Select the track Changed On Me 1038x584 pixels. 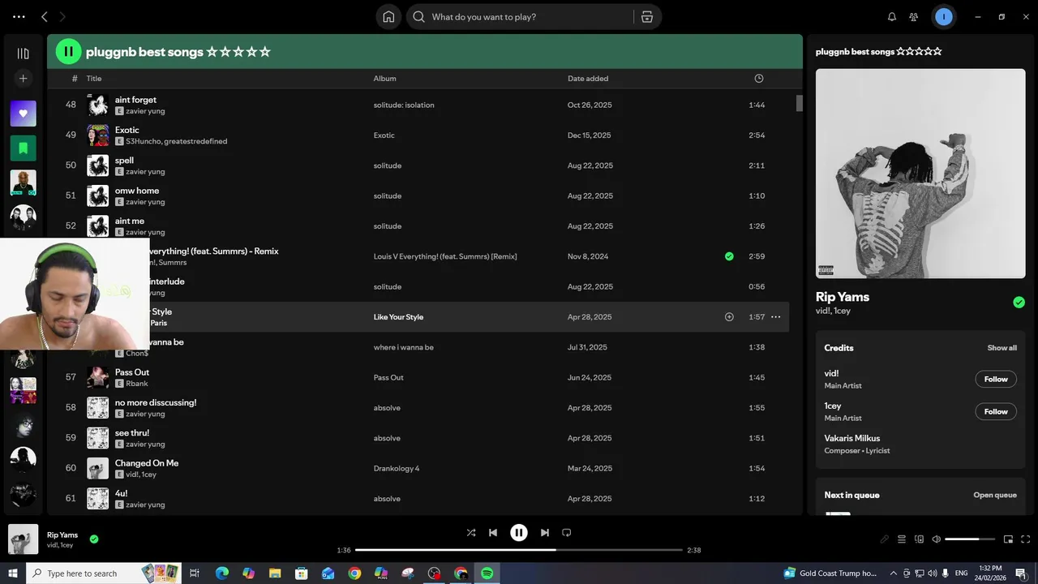click(147, 463)
